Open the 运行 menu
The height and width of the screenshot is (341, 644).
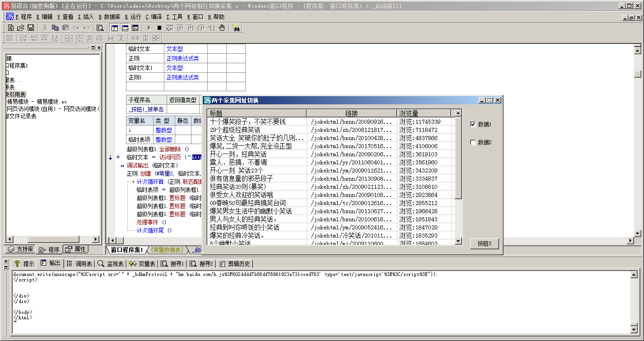(133, 17)
